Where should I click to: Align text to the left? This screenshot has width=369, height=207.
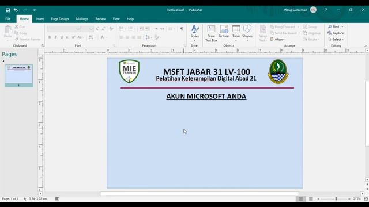click(x=122, y=37)
